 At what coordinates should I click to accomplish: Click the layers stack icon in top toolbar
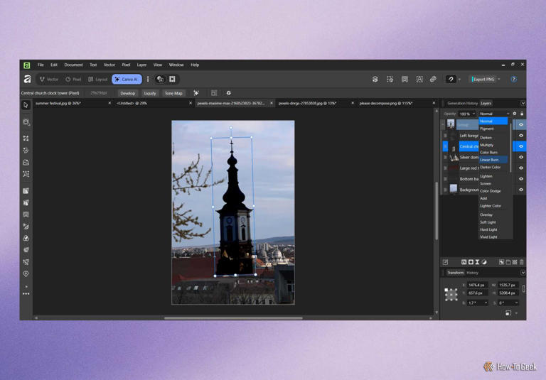click(375, 80)
